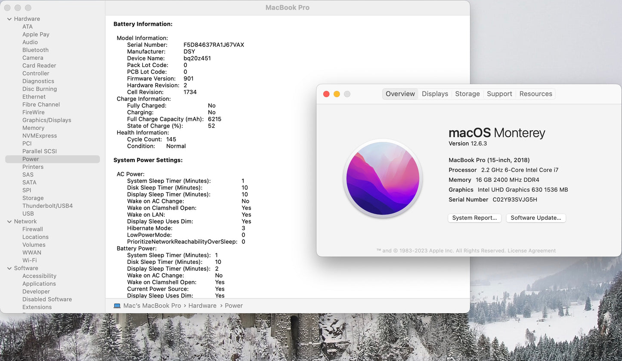Select Graphics/Displays in the sidebar

(x=46, y=120)
